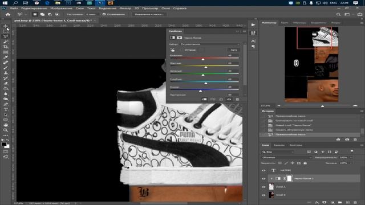
Task: Select the Brush tool
Action: (x=6, y=68)
